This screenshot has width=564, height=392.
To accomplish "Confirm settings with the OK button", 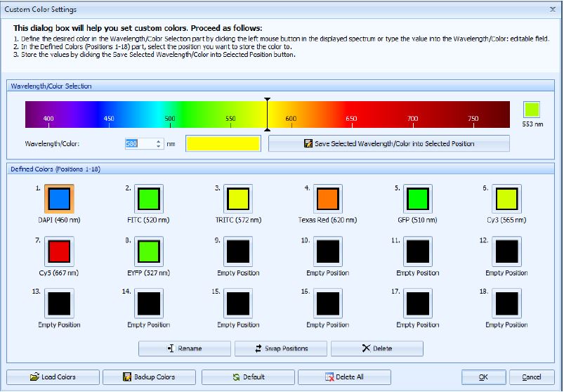I will [x=483, y=377].
